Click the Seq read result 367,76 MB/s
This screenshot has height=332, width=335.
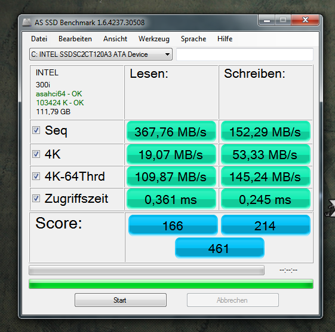pyautogui.click(x=171, y=132)
